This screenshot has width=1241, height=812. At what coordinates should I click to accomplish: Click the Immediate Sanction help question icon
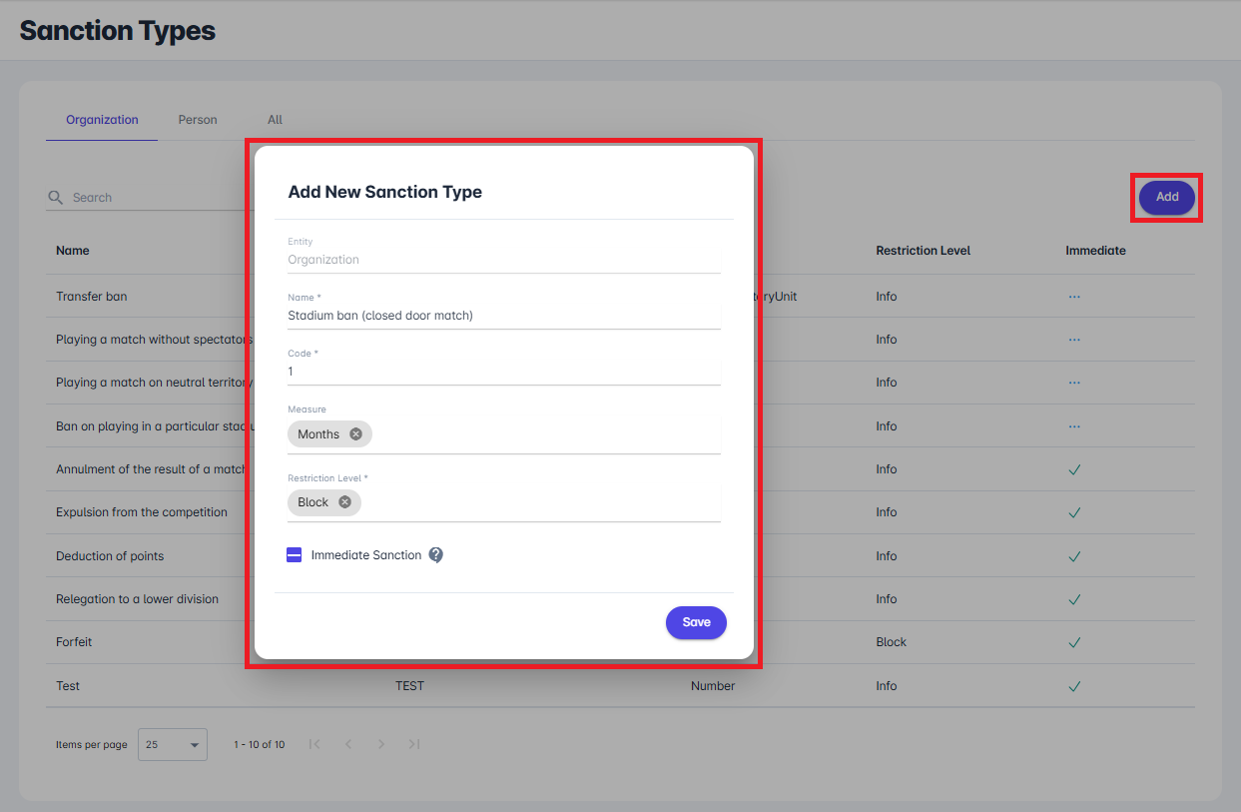coord(435,555)
